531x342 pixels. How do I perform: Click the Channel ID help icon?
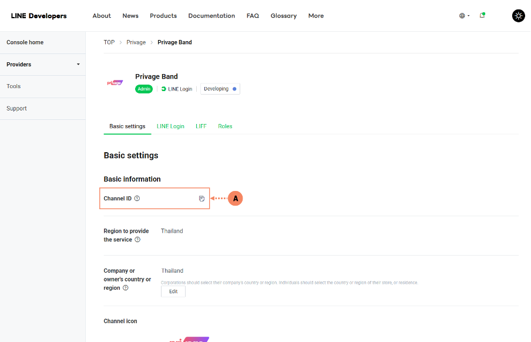click(x=137, y=199)
